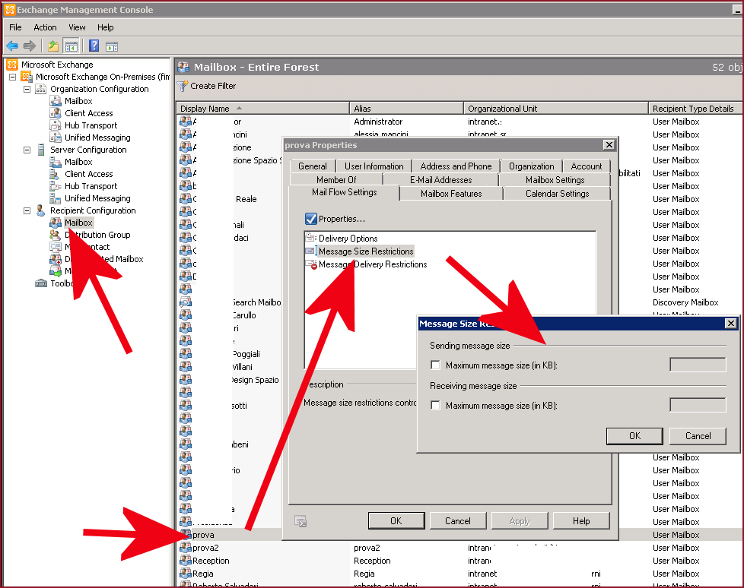
Task: Click Cancel in prova Properties dialog
Action: tap(458, 520)
